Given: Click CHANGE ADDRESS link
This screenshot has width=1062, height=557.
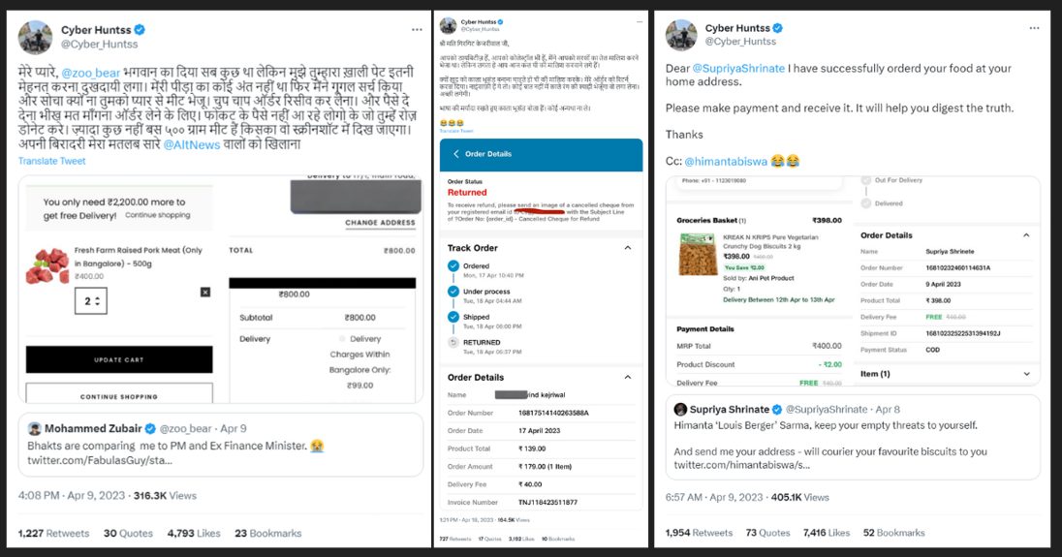Looking at the screenshot, I should pyautogui.click(x=380, y=223).
